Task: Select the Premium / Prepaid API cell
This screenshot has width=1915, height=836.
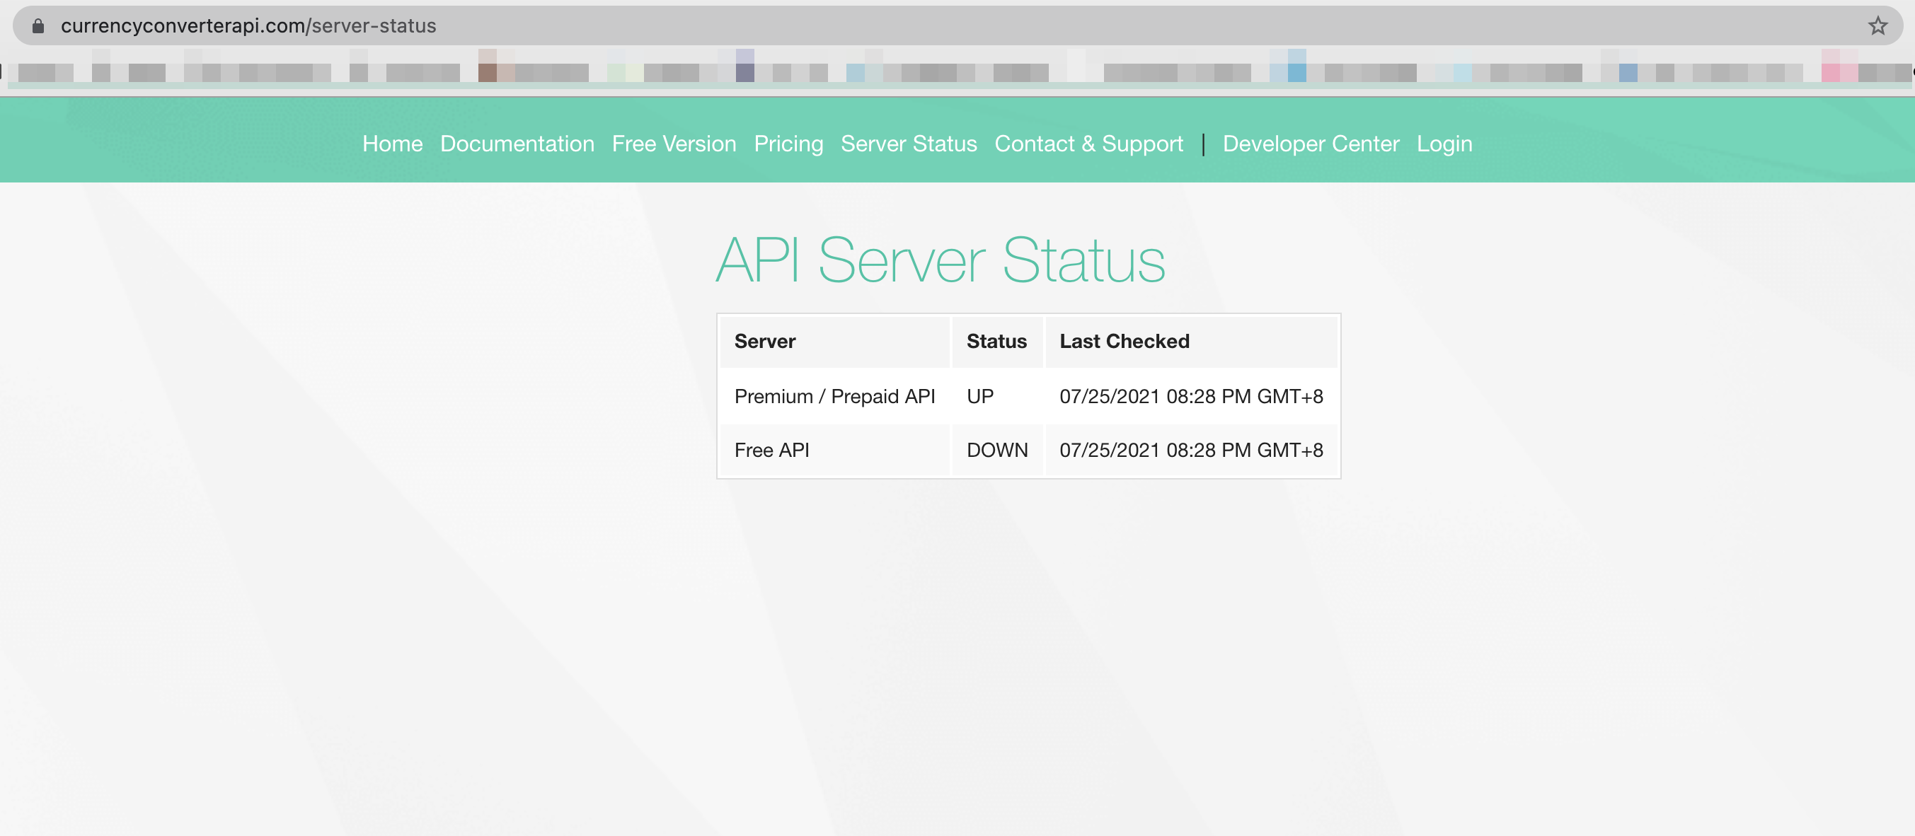Action: [834, 396]
